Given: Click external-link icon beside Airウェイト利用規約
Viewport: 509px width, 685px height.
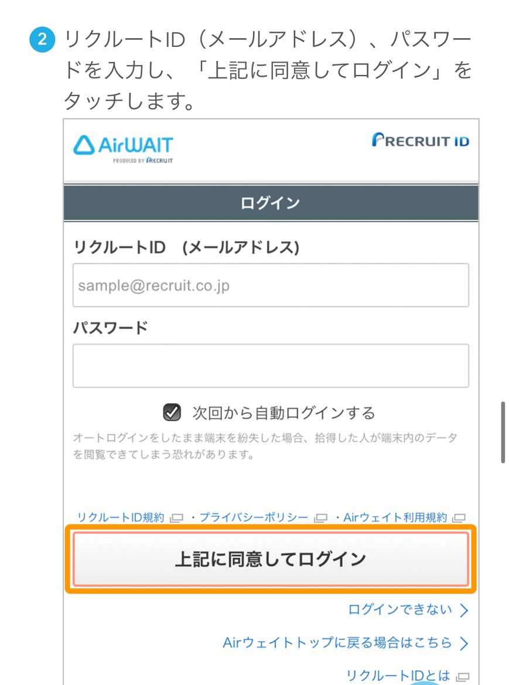Looking at the screenshot, I should (459, 518).
